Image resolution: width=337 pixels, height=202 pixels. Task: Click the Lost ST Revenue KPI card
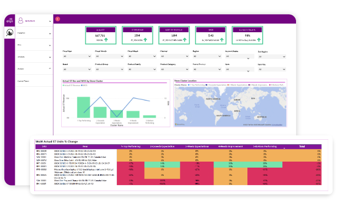tap(174, 35)
